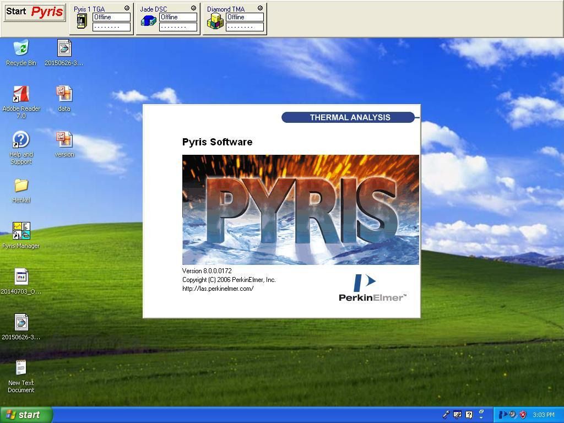The height and width of the screenshot is (423, 564).
Task: Click the Start Pyris button
Action: (34, 12)
